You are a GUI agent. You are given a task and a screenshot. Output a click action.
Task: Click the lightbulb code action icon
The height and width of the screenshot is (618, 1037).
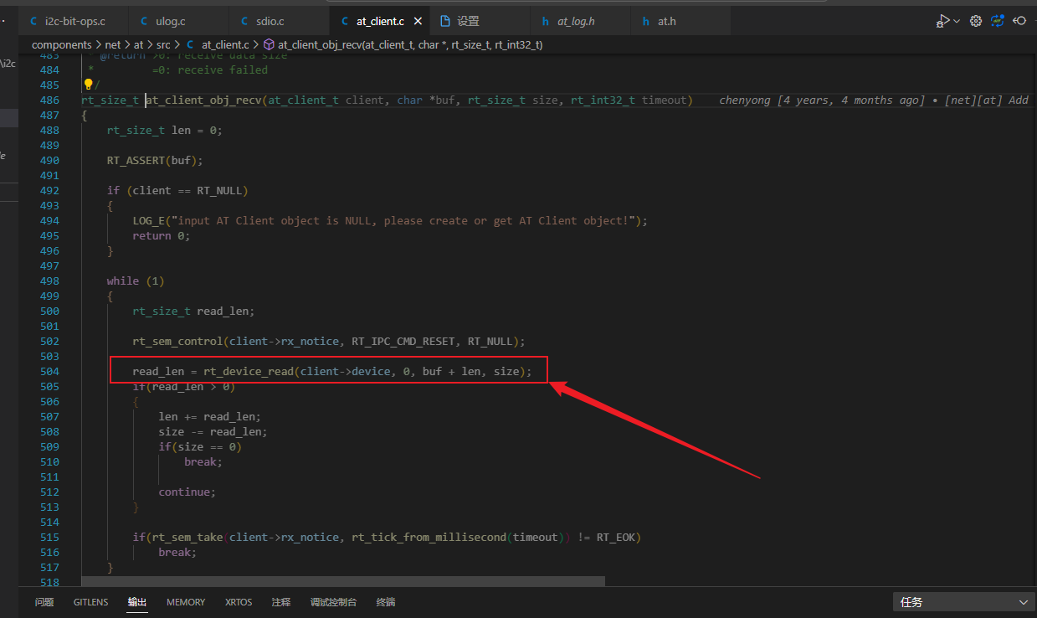click(88, 85)
